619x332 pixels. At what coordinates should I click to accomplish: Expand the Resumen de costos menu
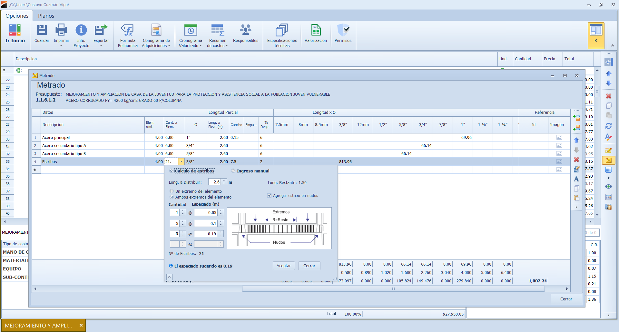(227, 45)
